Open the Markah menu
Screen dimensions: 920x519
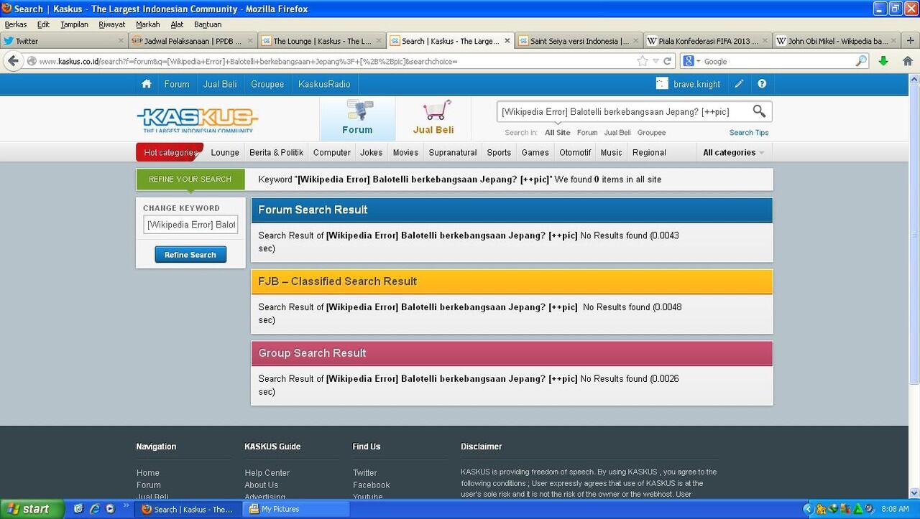point(148,24)
